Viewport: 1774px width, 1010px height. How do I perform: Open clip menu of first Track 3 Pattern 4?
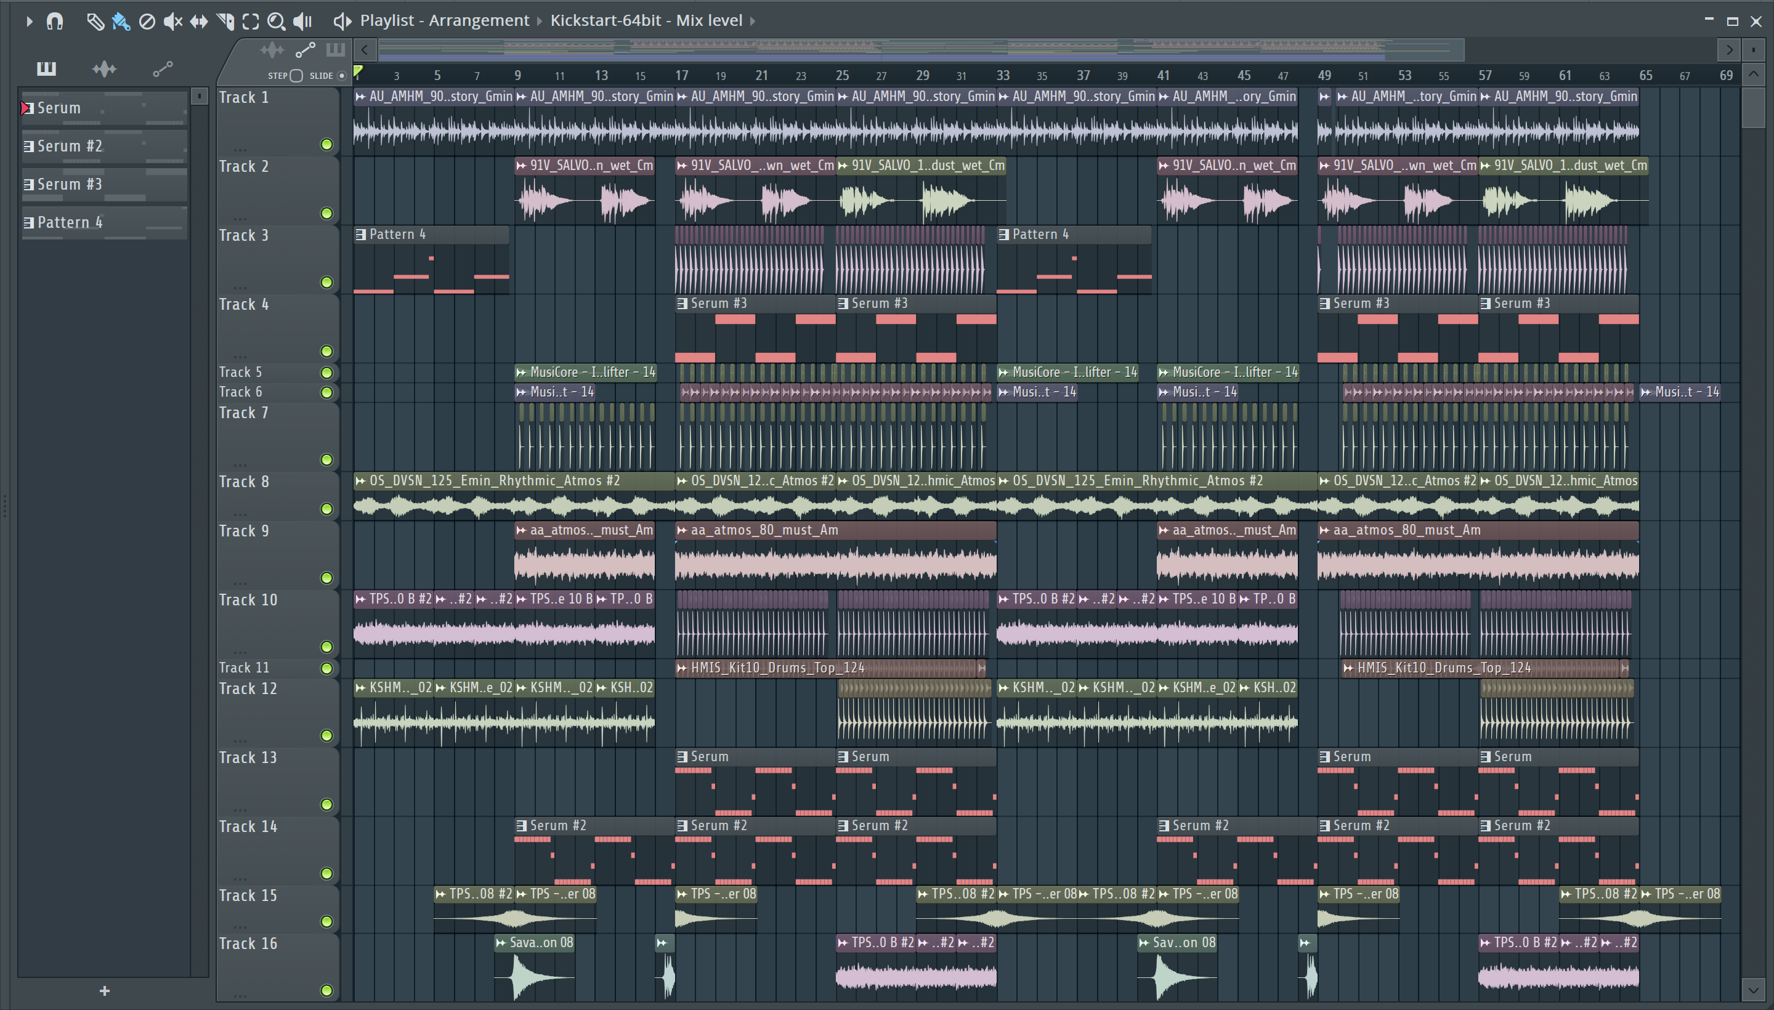[361, 235]
